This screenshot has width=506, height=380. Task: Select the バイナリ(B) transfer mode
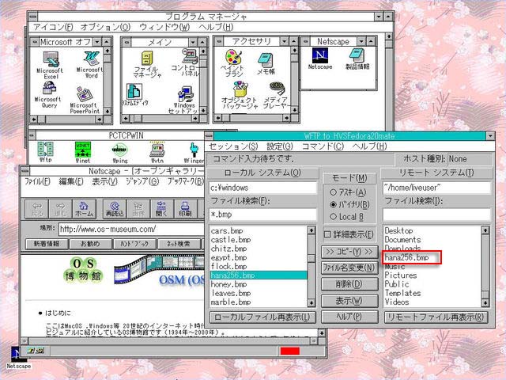349,204
